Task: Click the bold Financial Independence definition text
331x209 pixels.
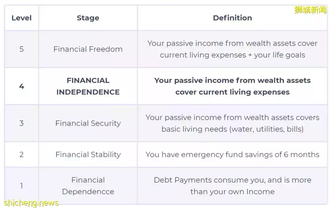Action: [232, 86]
